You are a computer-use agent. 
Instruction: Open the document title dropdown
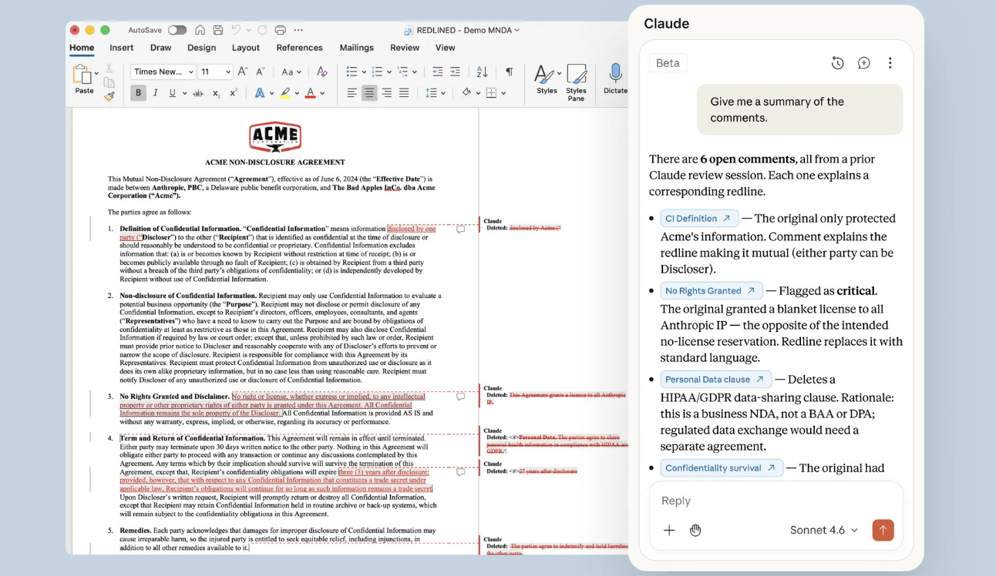pos(517,30)
